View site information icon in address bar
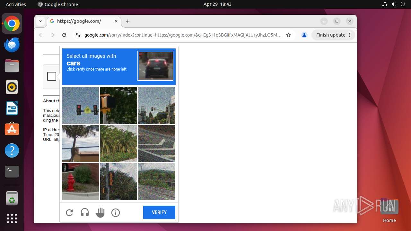411x231 pixels. point(78,35)
